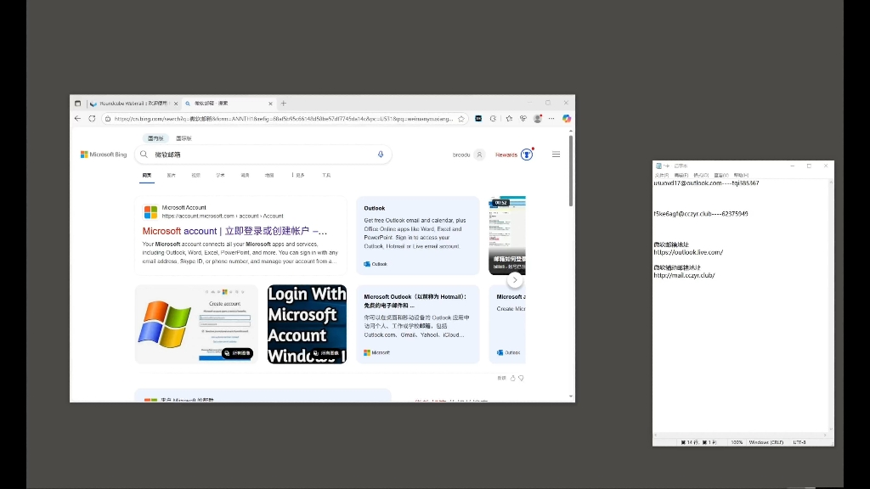The width and height of the screenshot is (870, 489).
Task: Open the dark extension icon in Edge toolbar
Action: [478, 119]
